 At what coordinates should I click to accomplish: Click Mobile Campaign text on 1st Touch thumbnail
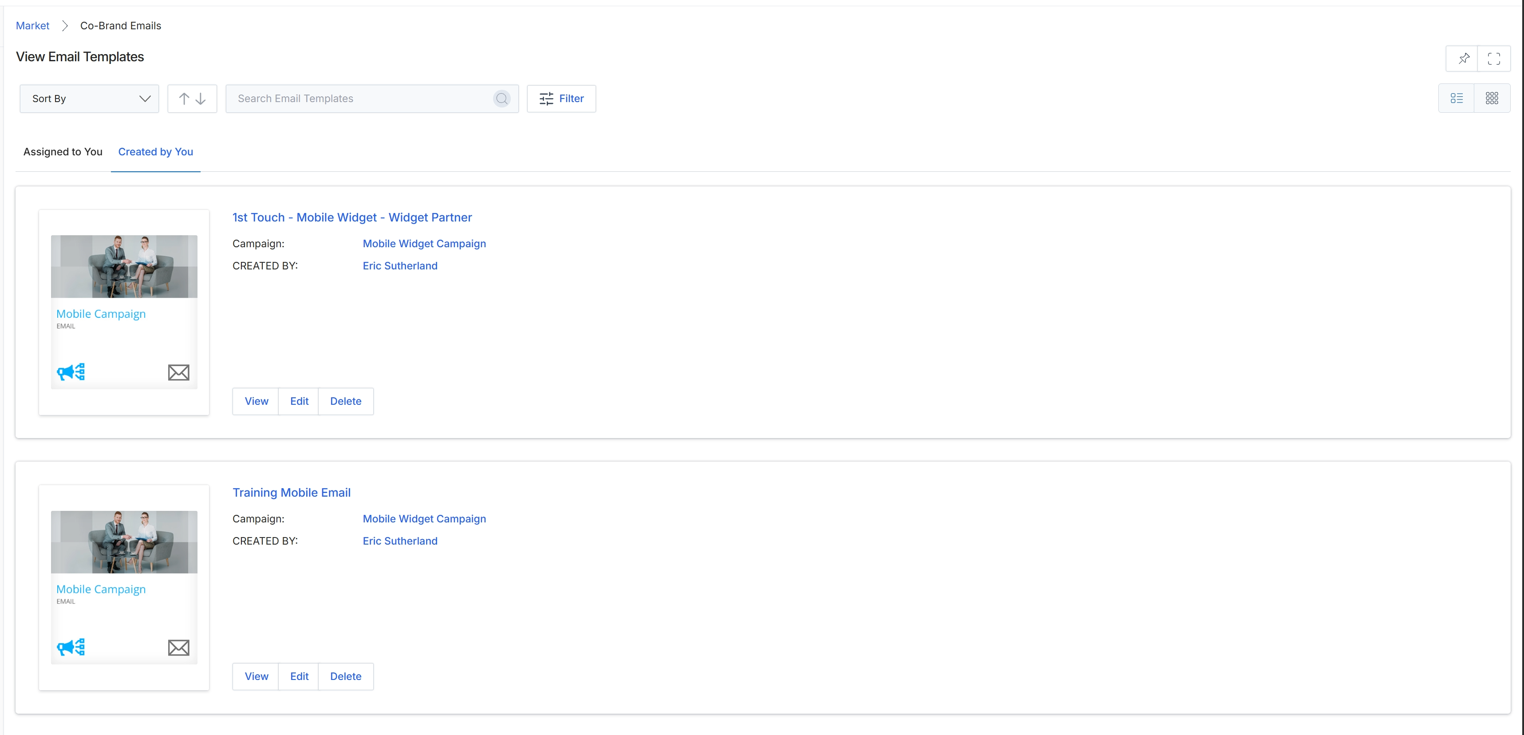pyautogui.click(x=101, y=314)
